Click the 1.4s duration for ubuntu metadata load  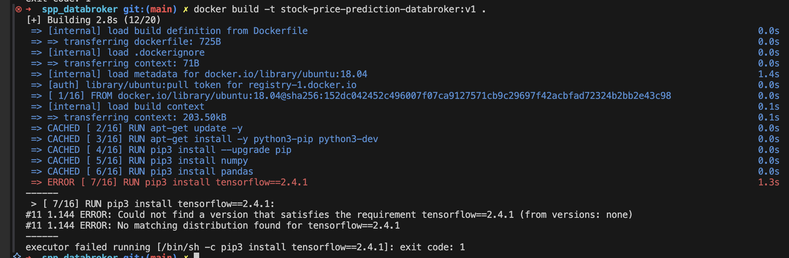point(768,74)
